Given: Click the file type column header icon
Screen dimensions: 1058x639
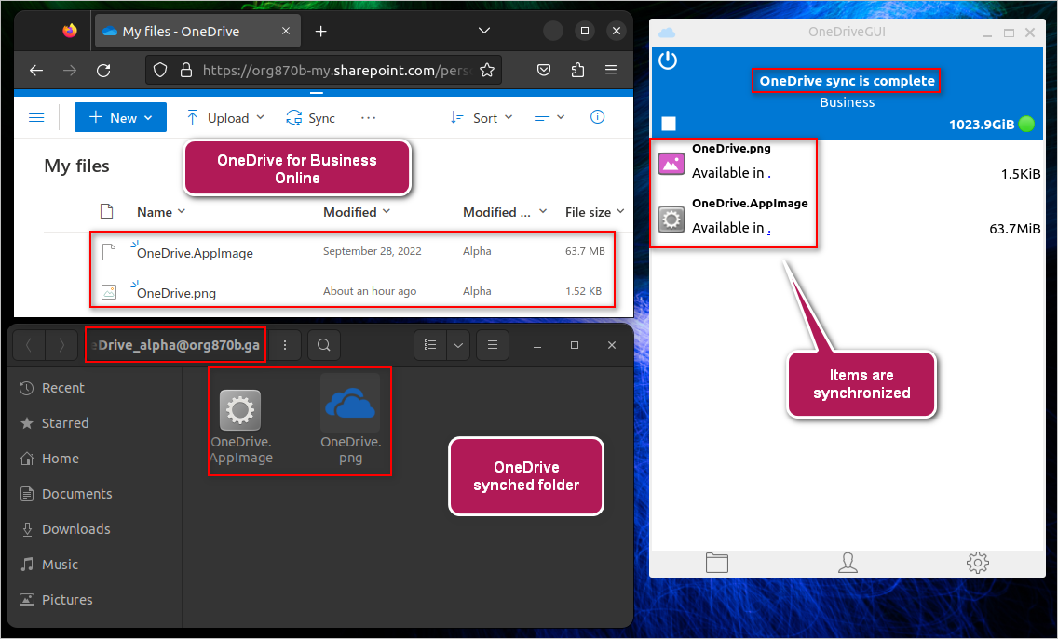Looking at the screenshot, I should tap(106, 212).
